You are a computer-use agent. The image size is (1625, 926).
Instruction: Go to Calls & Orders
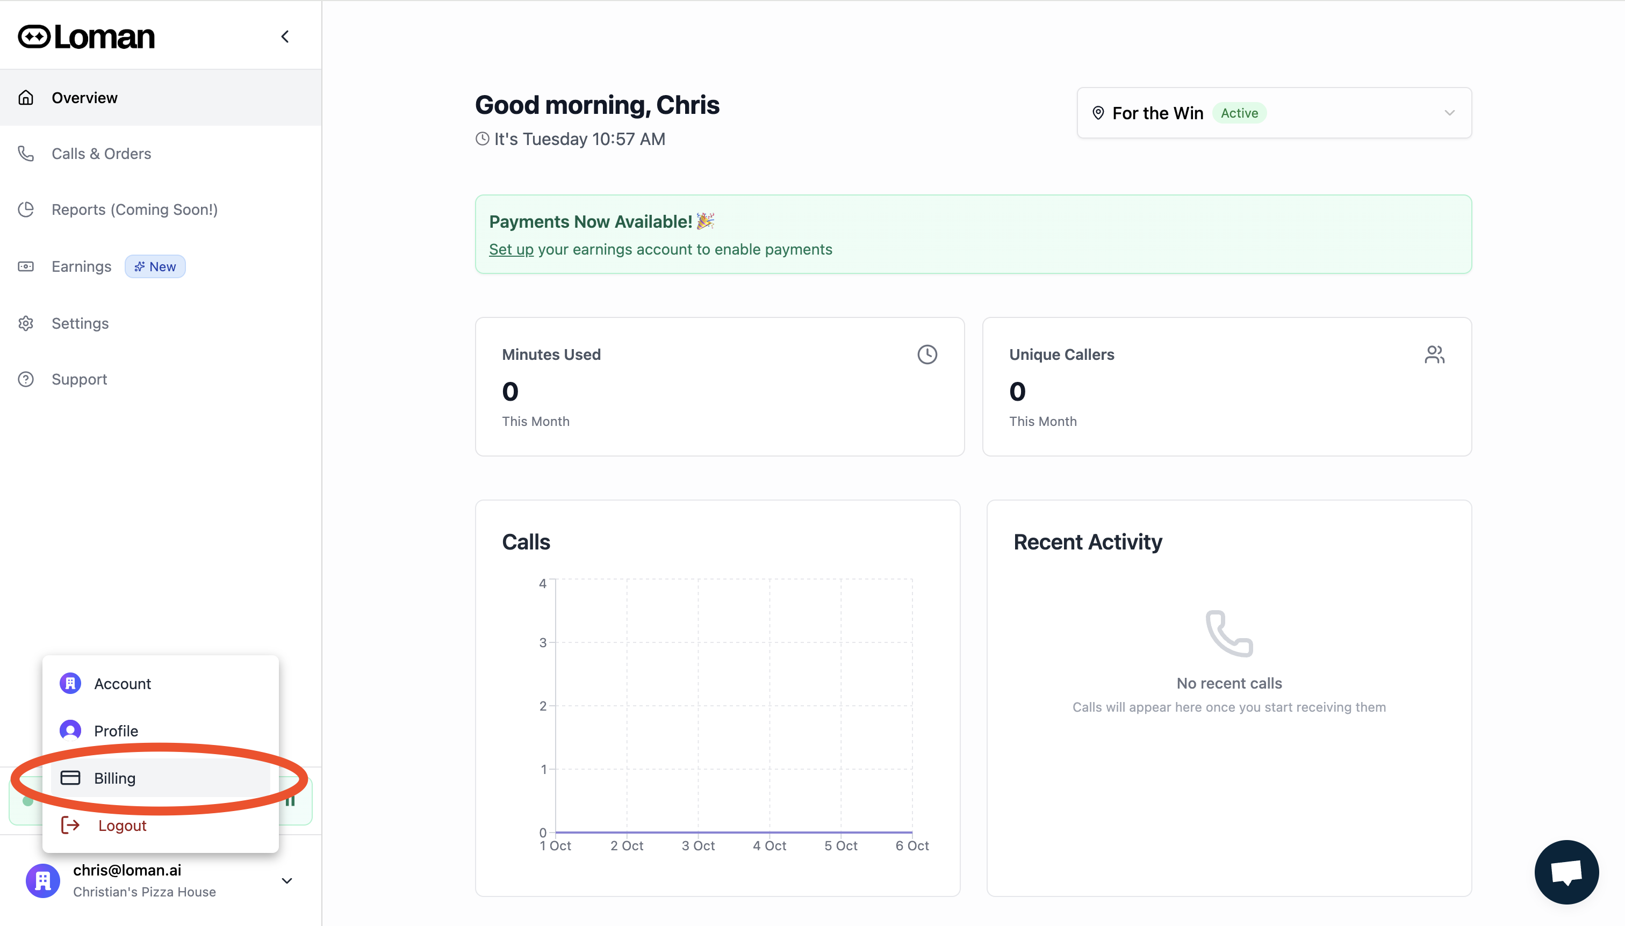101,154
